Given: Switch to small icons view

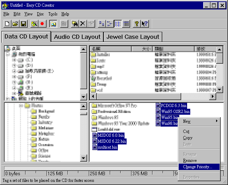Looking at the screenshot, I should pyautogui.click(x=110, y=23).
